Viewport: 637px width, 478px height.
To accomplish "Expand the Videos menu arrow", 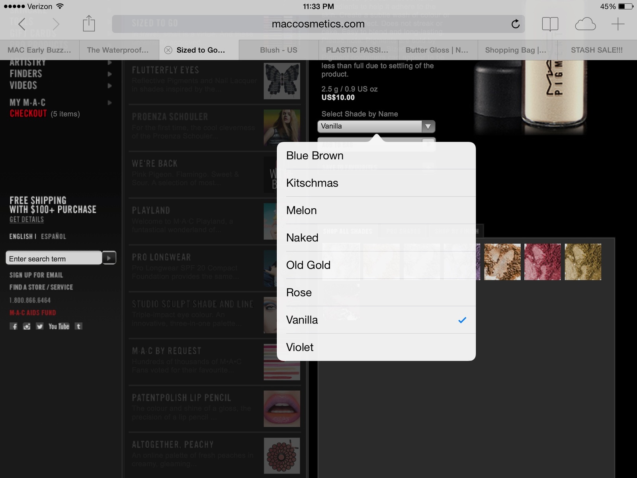I will (x=109, y=86).
